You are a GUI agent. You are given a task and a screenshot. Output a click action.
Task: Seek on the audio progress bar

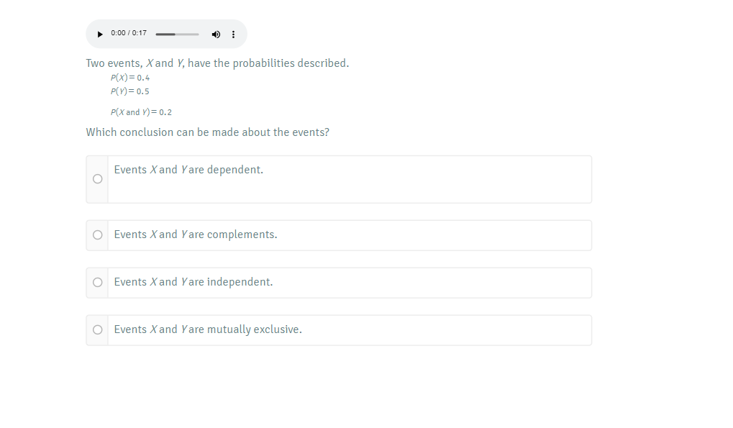point(177,34)
